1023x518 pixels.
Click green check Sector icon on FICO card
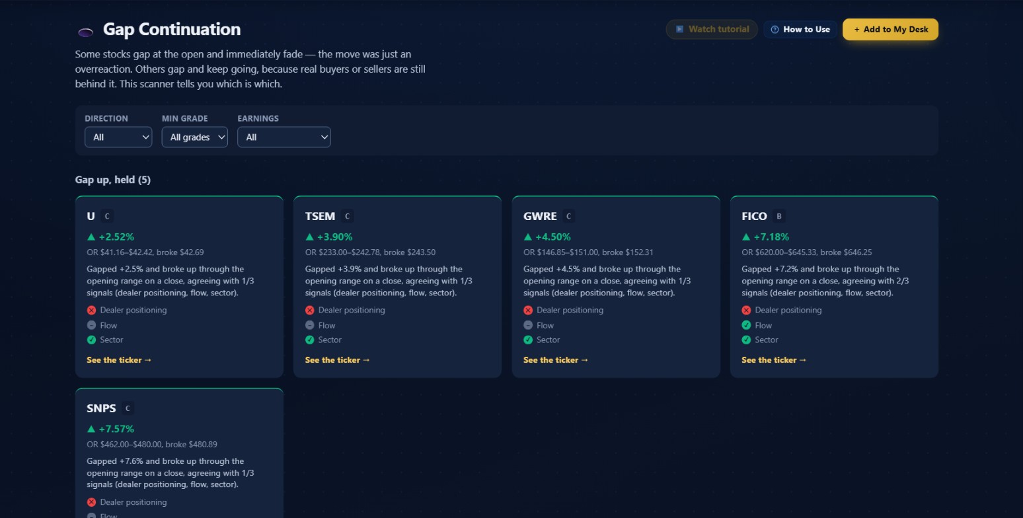[x=746, y=340]
